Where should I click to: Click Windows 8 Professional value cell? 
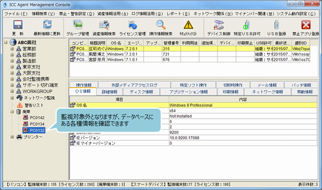point(243,105)
